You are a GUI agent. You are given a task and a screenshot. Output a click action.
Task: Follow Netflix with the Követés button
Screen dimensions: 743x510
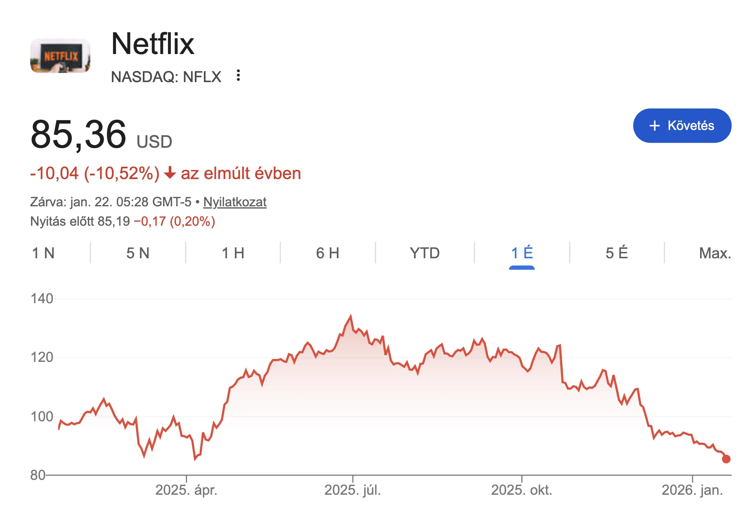point(681,126)
